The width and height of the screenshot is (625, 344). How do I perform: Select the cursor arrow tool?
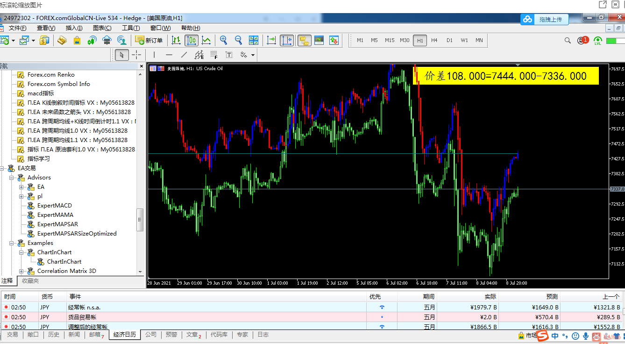pos(121,55)
